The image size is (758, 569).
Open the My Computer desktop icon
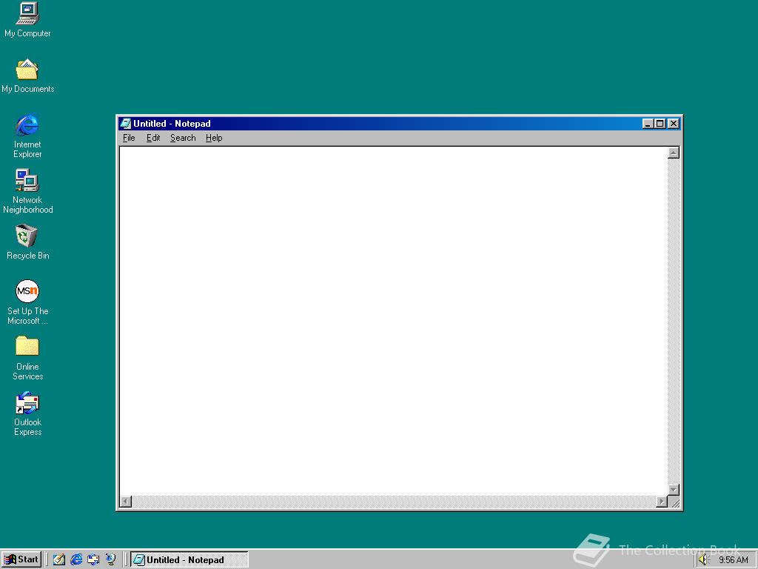coord(27,19)
